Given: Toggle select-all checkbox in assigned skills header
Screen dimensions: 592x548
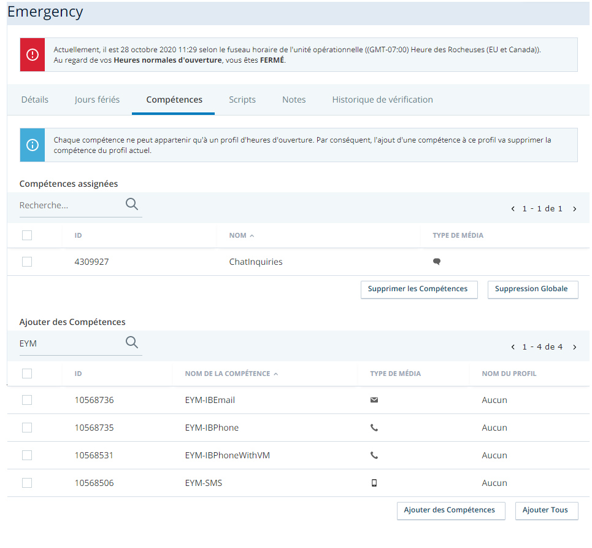Looking at the screenshot, I should click(27, 235).
